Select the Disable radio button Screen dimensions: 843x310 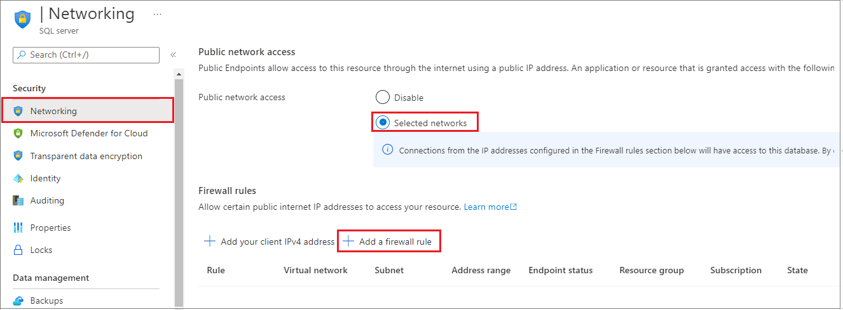[382, 98]
